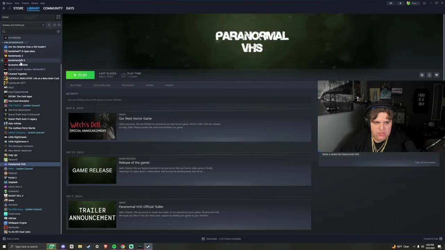Open Discord from the taskbar

pyautogui.click(x=63, y=247)
